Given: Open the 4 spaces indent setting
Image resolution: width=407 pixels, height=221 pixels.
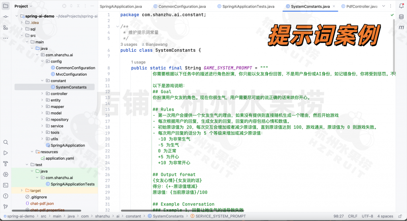Looking at the screenshot, I should pyautogui.click(x=385, y=216).
